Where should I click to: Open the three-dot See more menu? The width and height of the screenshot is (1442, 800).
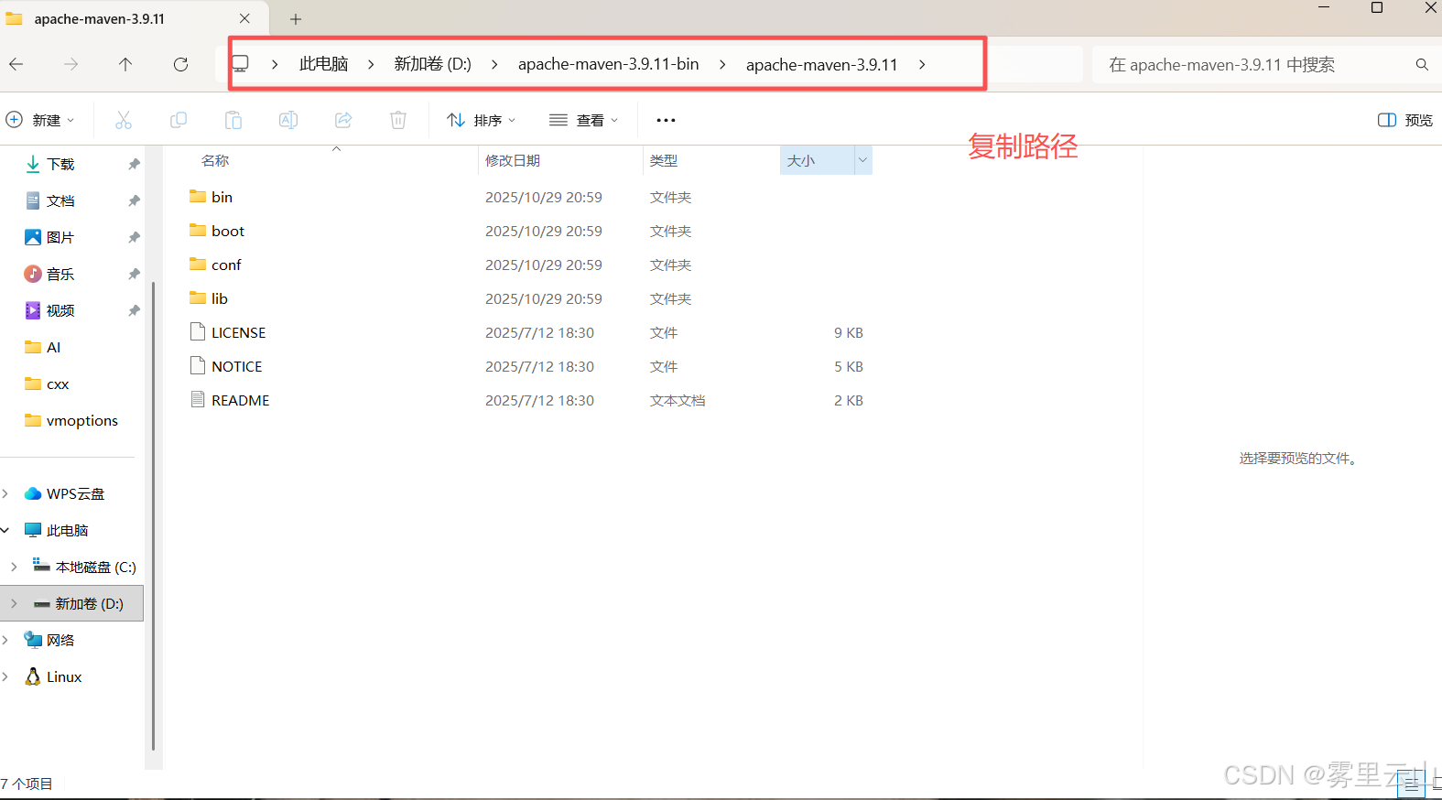tap(666, 120)
